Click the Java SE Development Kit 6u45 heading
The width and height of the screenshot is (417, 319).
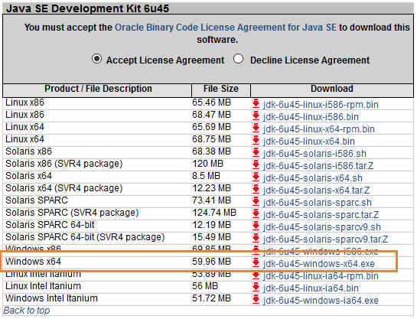click(x=87, y=8)
